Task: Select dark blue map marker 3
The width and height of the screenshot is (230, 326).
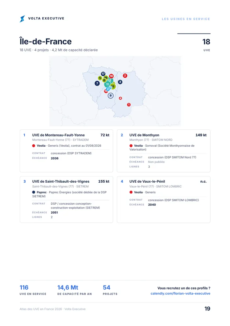Action: 120,82
